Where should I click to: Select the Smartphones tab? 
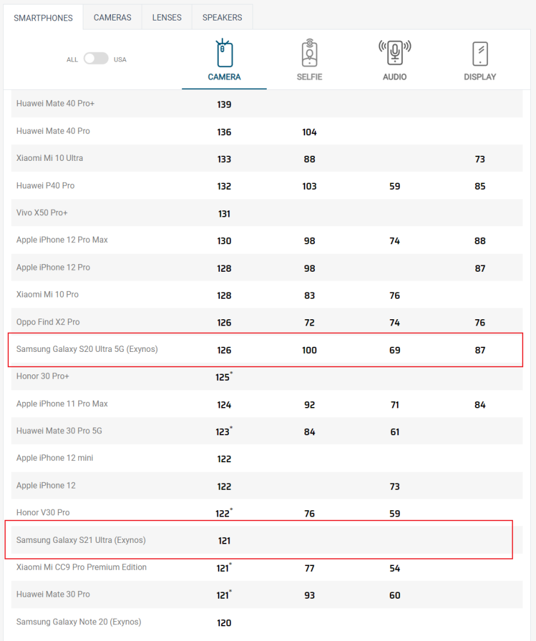click(x=43, y=18)
